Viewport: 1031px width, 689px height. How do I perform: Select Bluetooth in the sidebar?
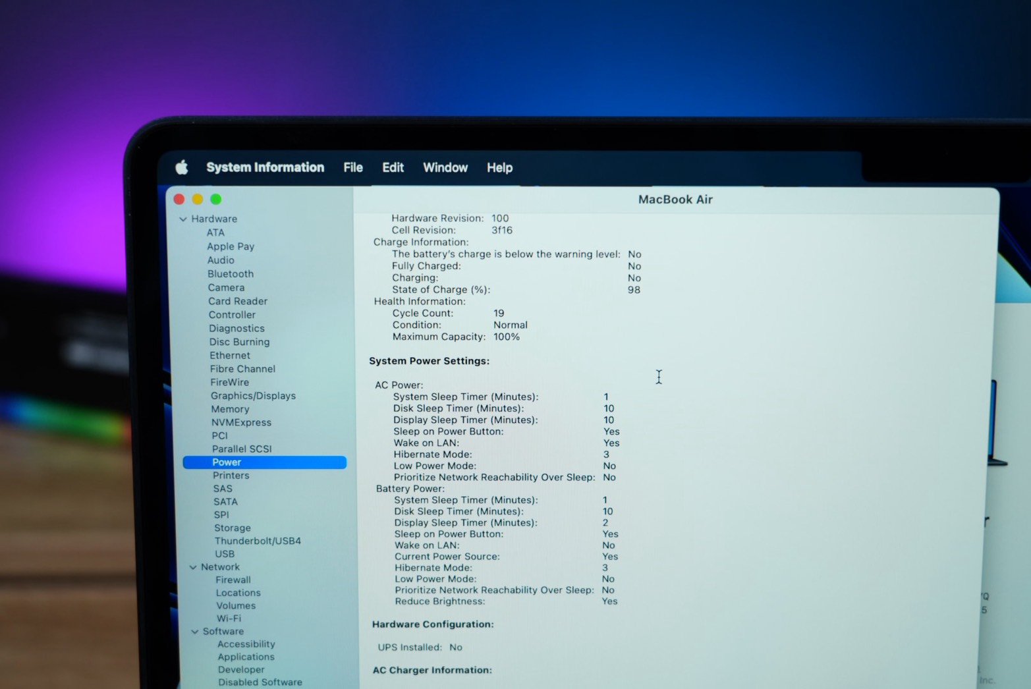click(231, 274)
